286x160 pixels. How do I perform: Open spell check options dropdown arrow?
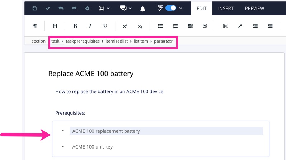(180, 8)
